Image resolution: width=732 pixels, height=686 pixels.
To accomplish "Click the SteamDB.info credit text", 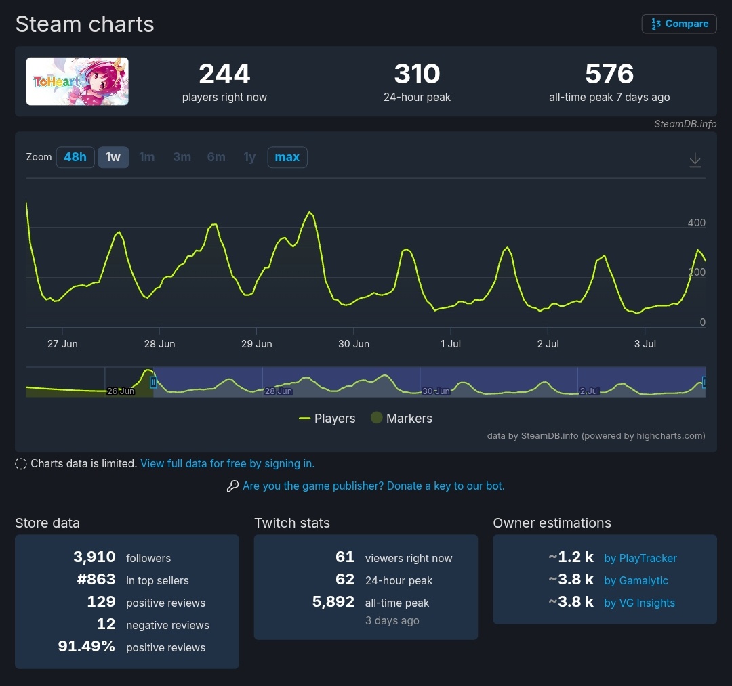I will click(685, 123).
